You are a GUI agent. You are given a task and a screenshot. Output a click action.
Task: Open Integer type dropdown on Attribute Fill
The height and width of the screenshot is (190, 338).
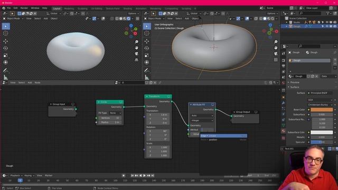[x=202, y=120]
